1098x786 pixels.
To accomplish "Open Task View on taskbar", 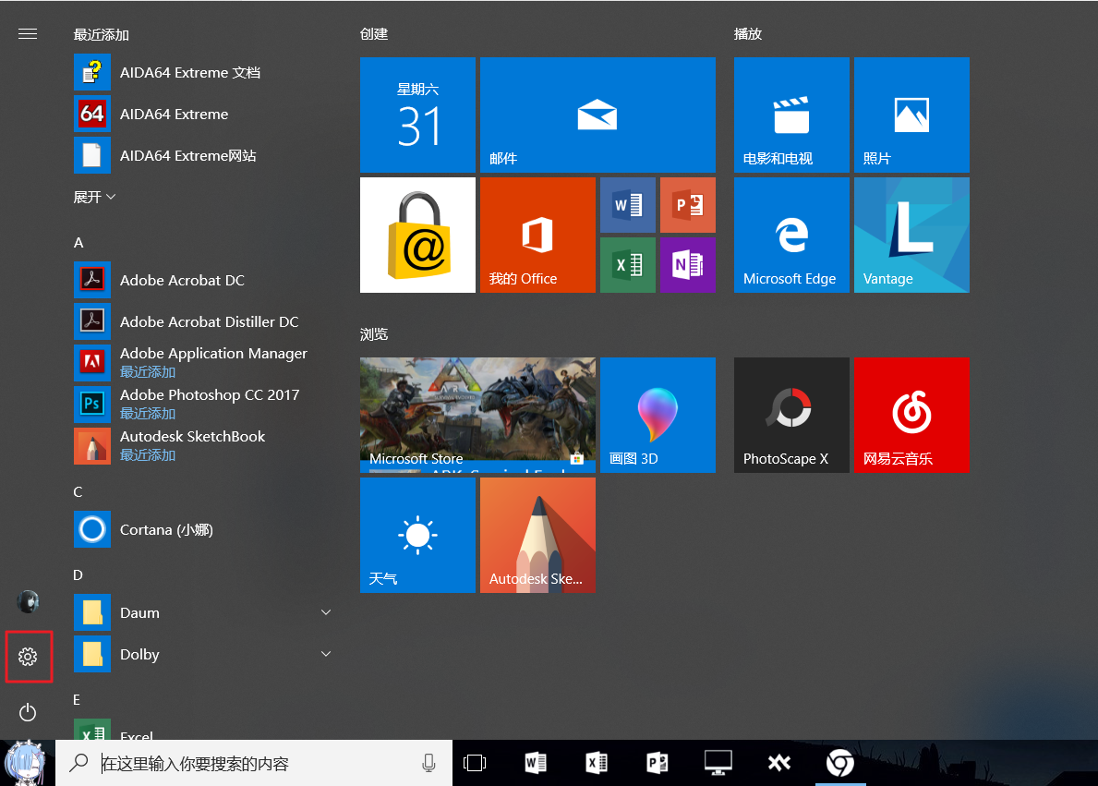I will pyautogui.click(x=475, y=763).
